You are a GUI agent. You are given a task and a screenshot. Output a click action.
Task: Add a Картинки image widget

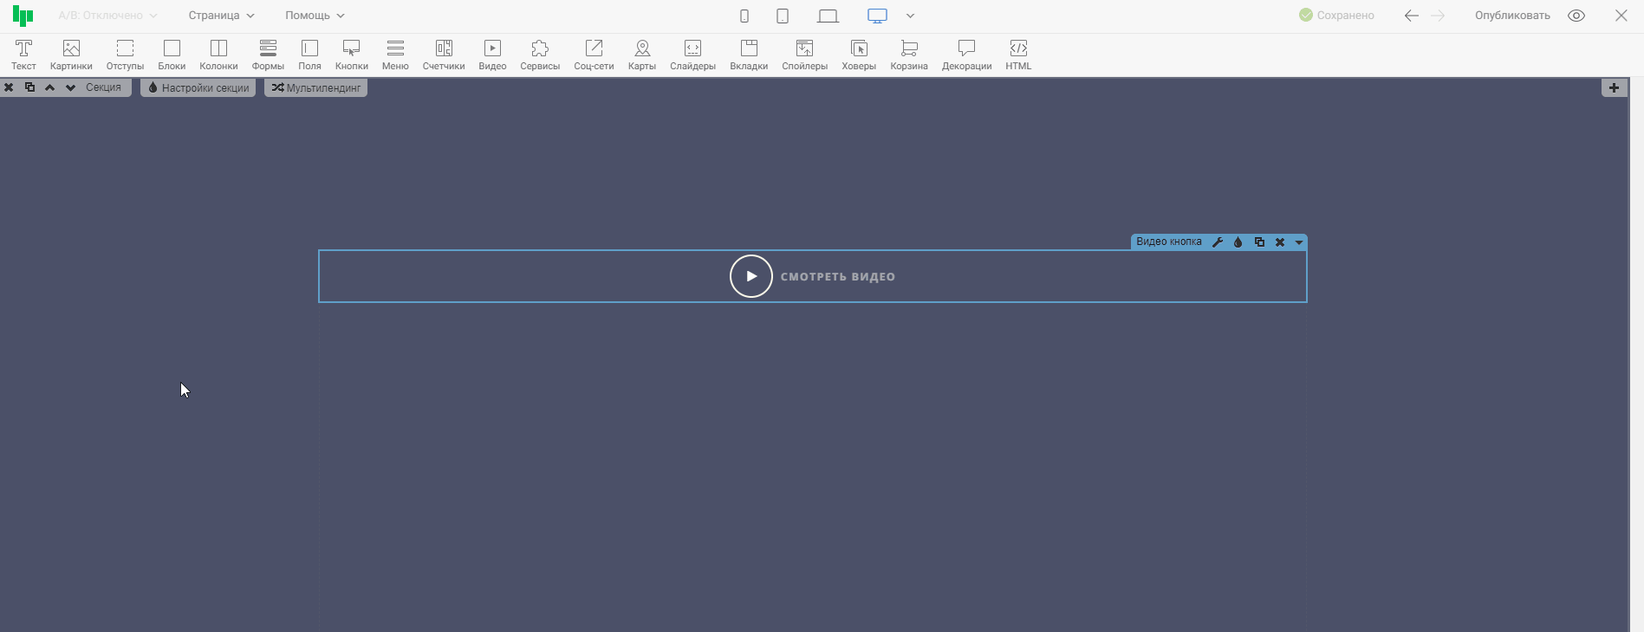71,55
